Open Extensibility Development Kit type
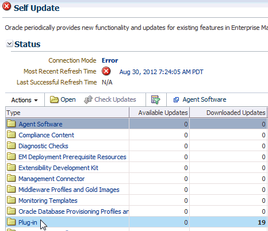The image size is (268, 231). (x=58, y=168)
